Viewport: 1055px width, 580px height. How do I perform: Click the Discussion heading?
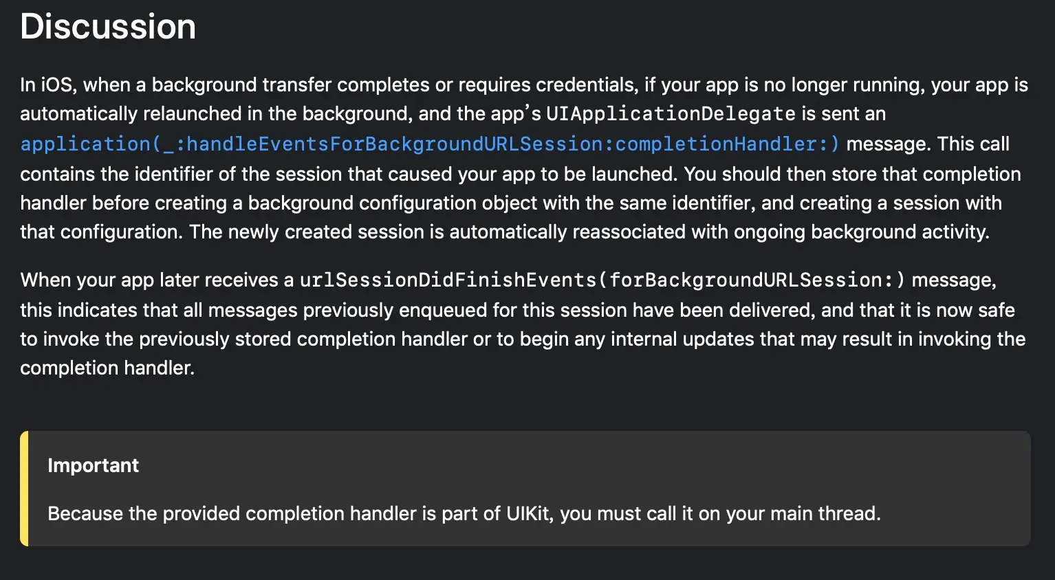coord(108,27)
